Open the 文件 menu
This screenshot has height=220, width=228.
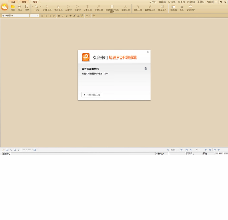[152, 2]
